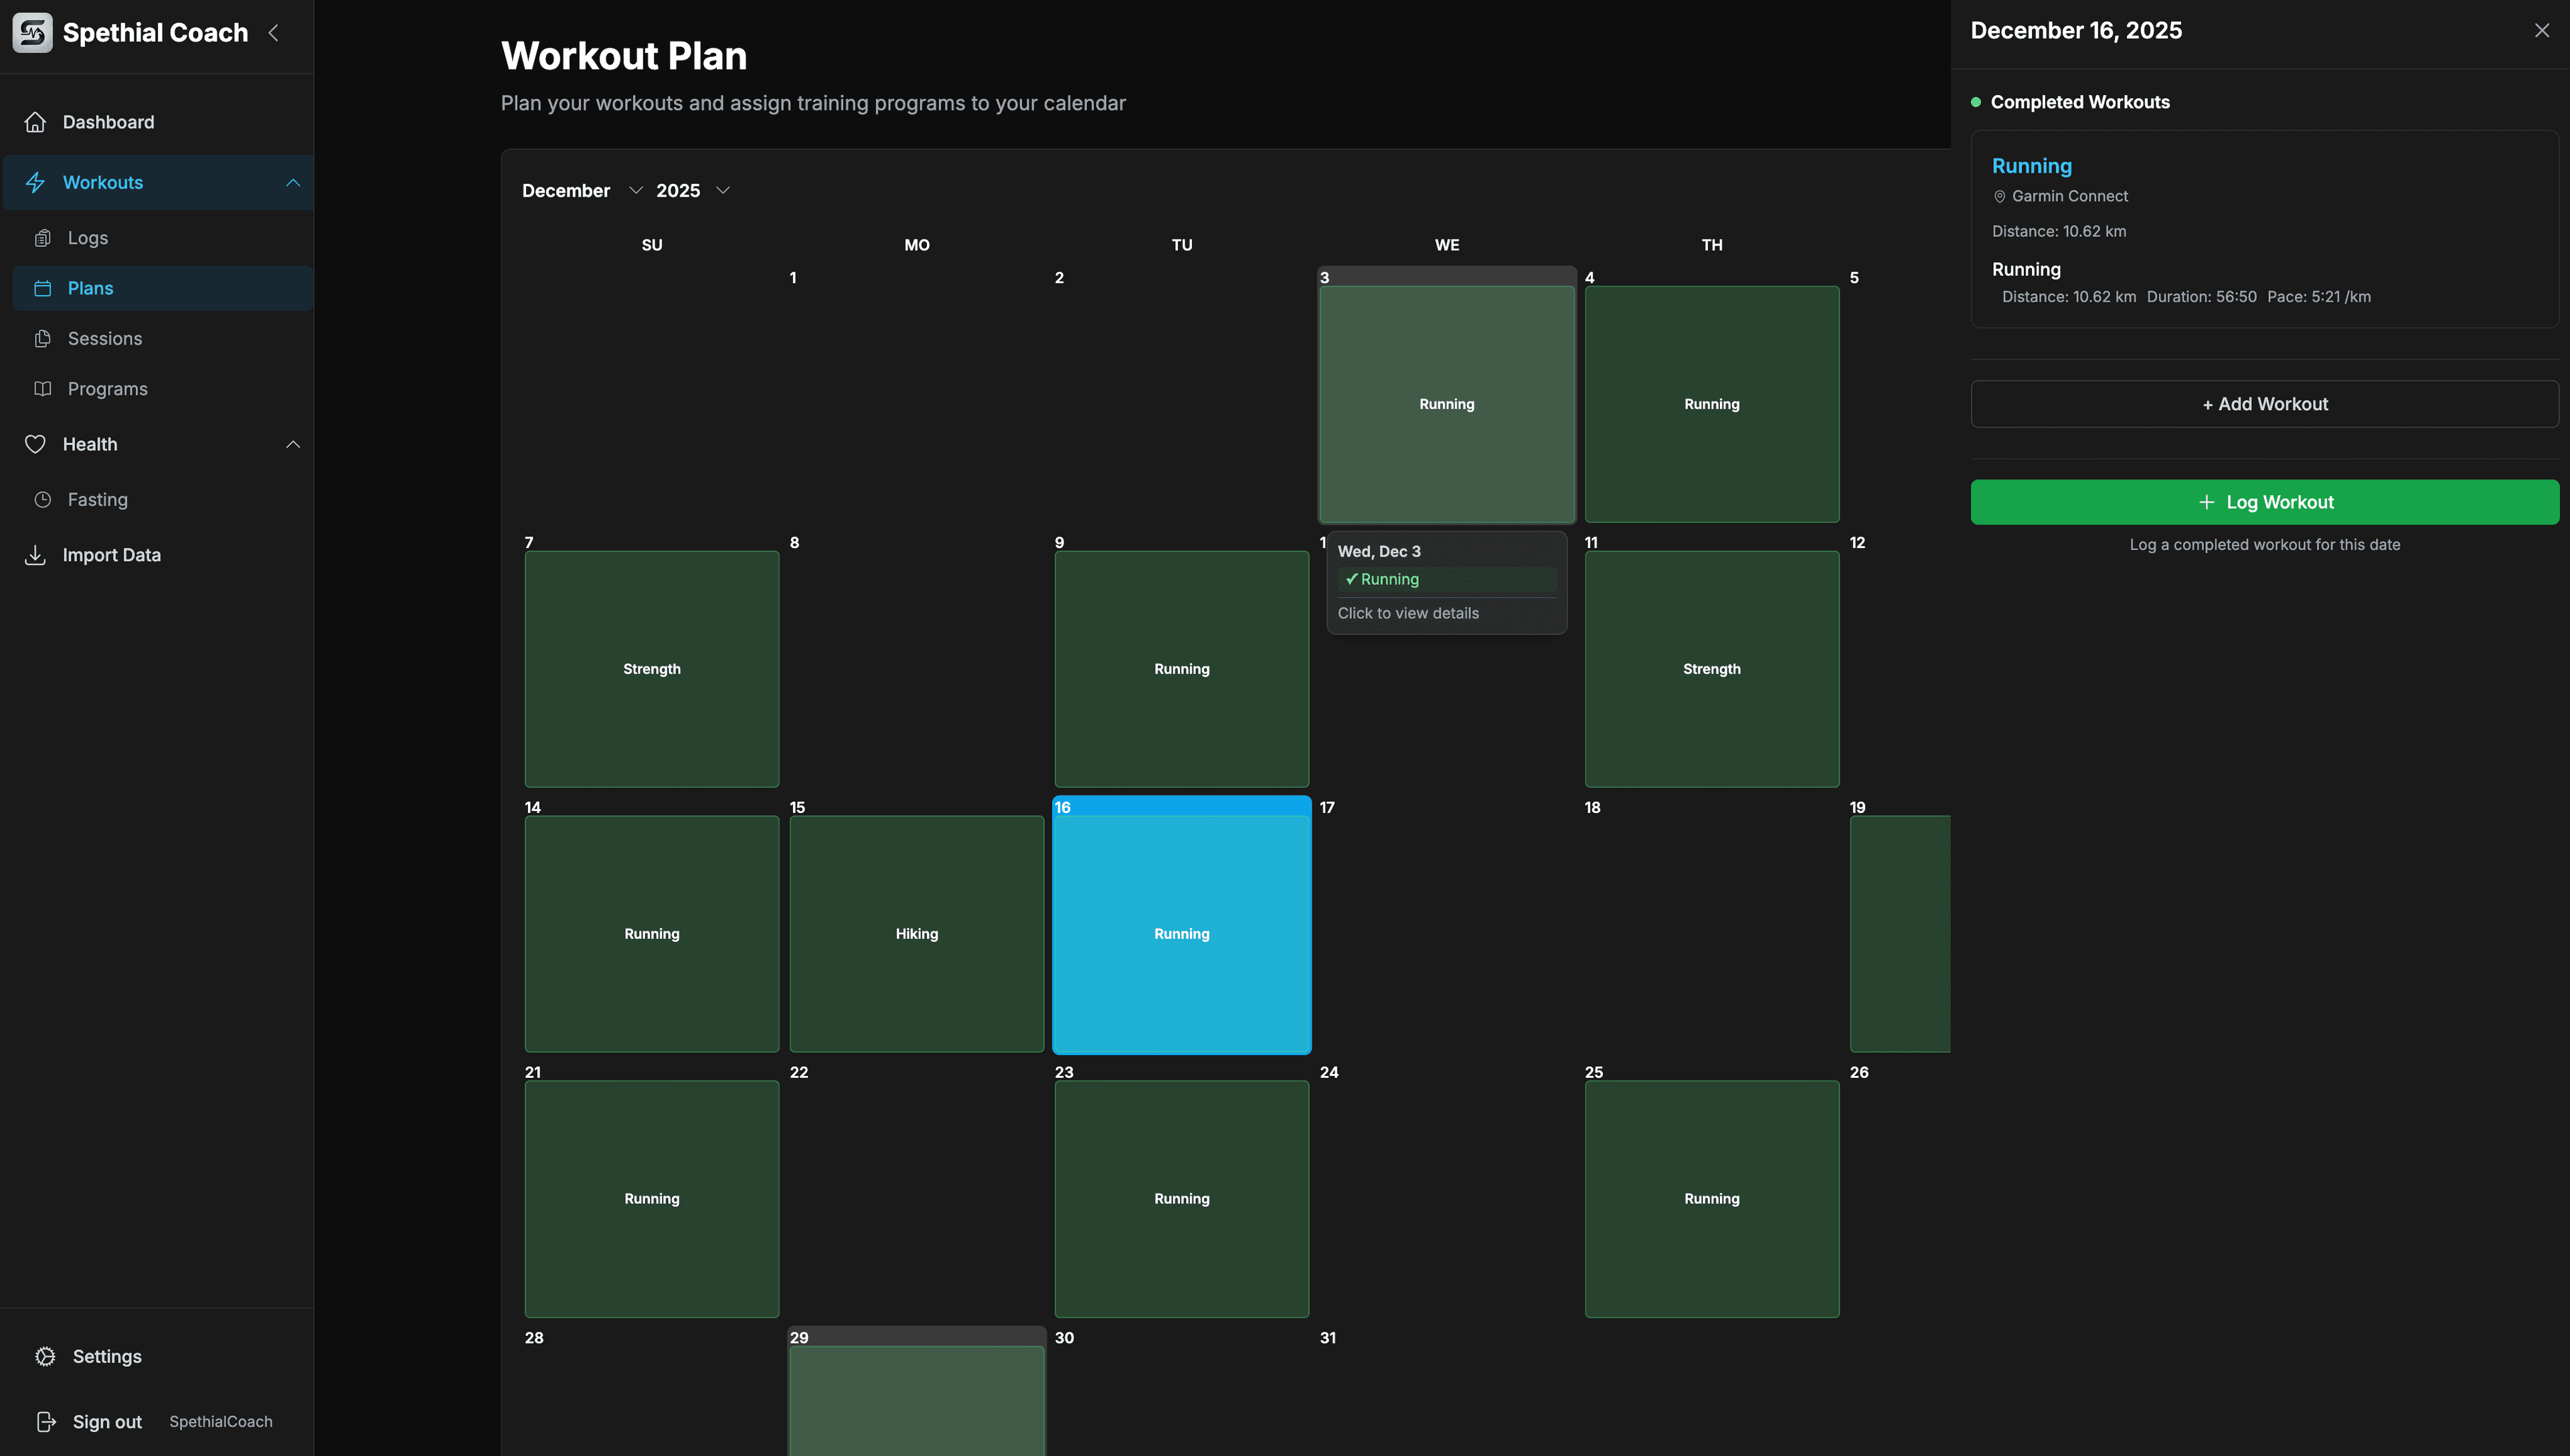The height and width of the screenshot is (1456, 2570).
Task: Click the Sessions pages icon
Action: [43, 338]
